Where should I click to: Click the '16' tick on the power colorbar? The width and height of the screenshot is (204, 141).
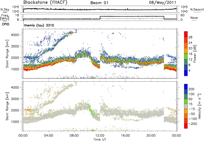190,54
